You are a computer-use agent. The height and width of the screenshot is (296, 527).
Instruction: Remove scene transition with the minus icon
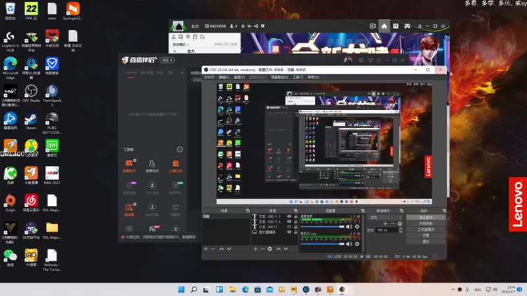click(393, 224)
